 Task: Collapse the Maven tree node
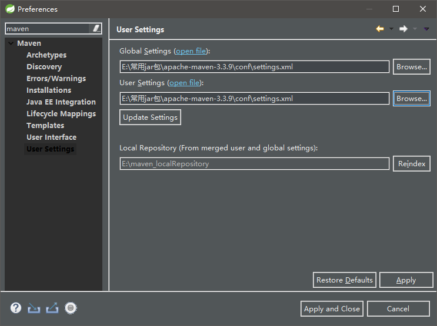(11, 43)
